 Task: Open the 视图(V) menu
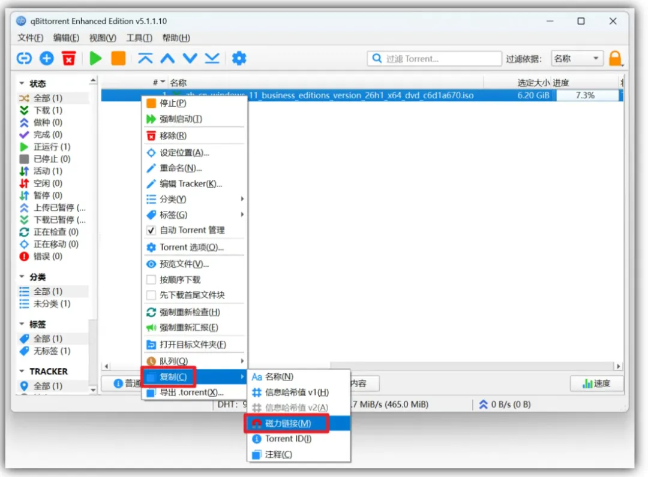(103, 38)
